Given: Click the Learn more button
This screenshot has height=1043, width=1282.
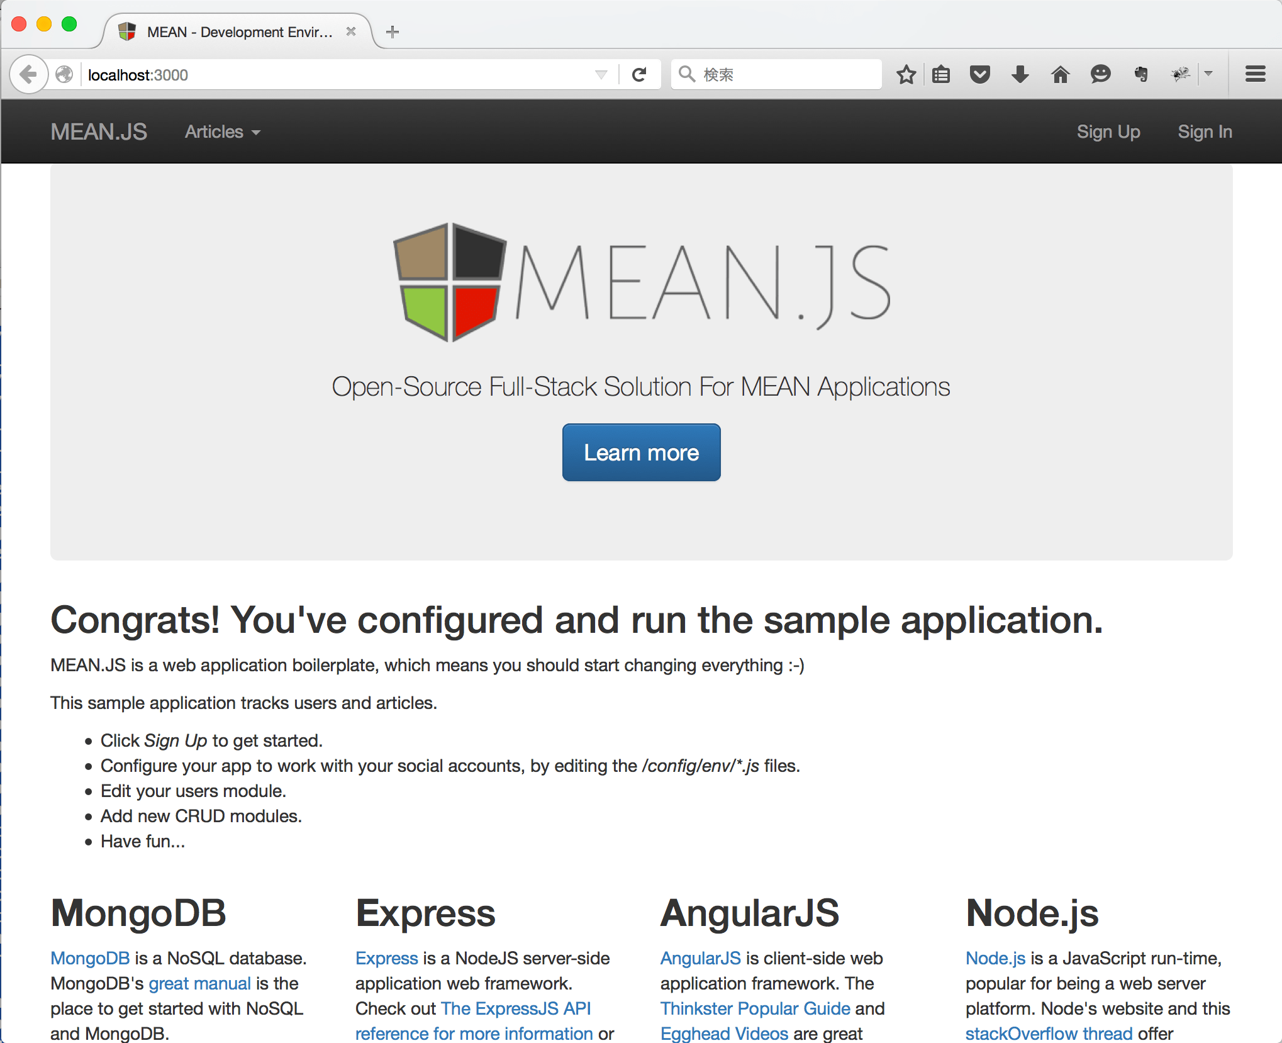Looking at the screenshot, I should [x=641, y=452].
